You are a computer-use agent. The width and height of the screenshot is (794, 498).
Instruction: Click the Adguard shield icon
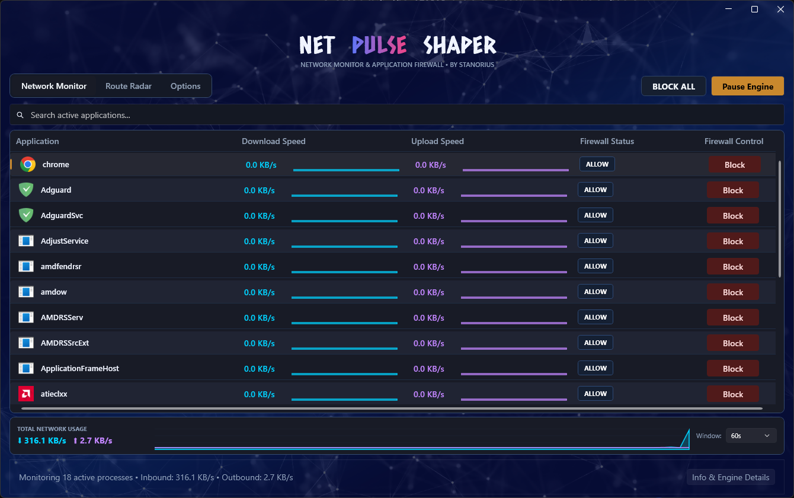pos(25,190)
